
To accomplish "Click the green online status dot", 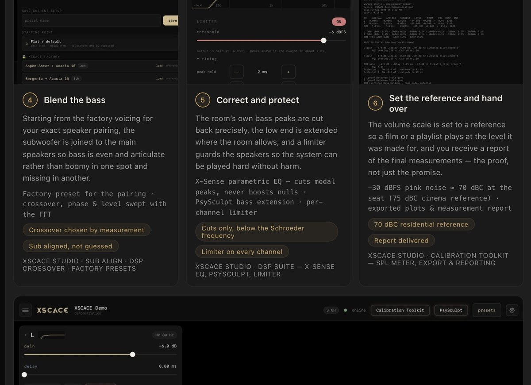I will (346, 310).
